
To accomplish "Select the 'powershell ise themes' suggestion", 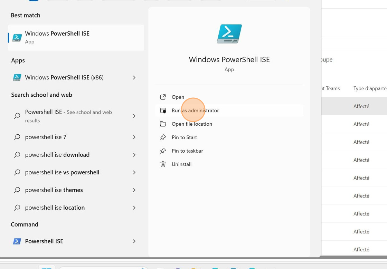I will [x=76, y=190].
